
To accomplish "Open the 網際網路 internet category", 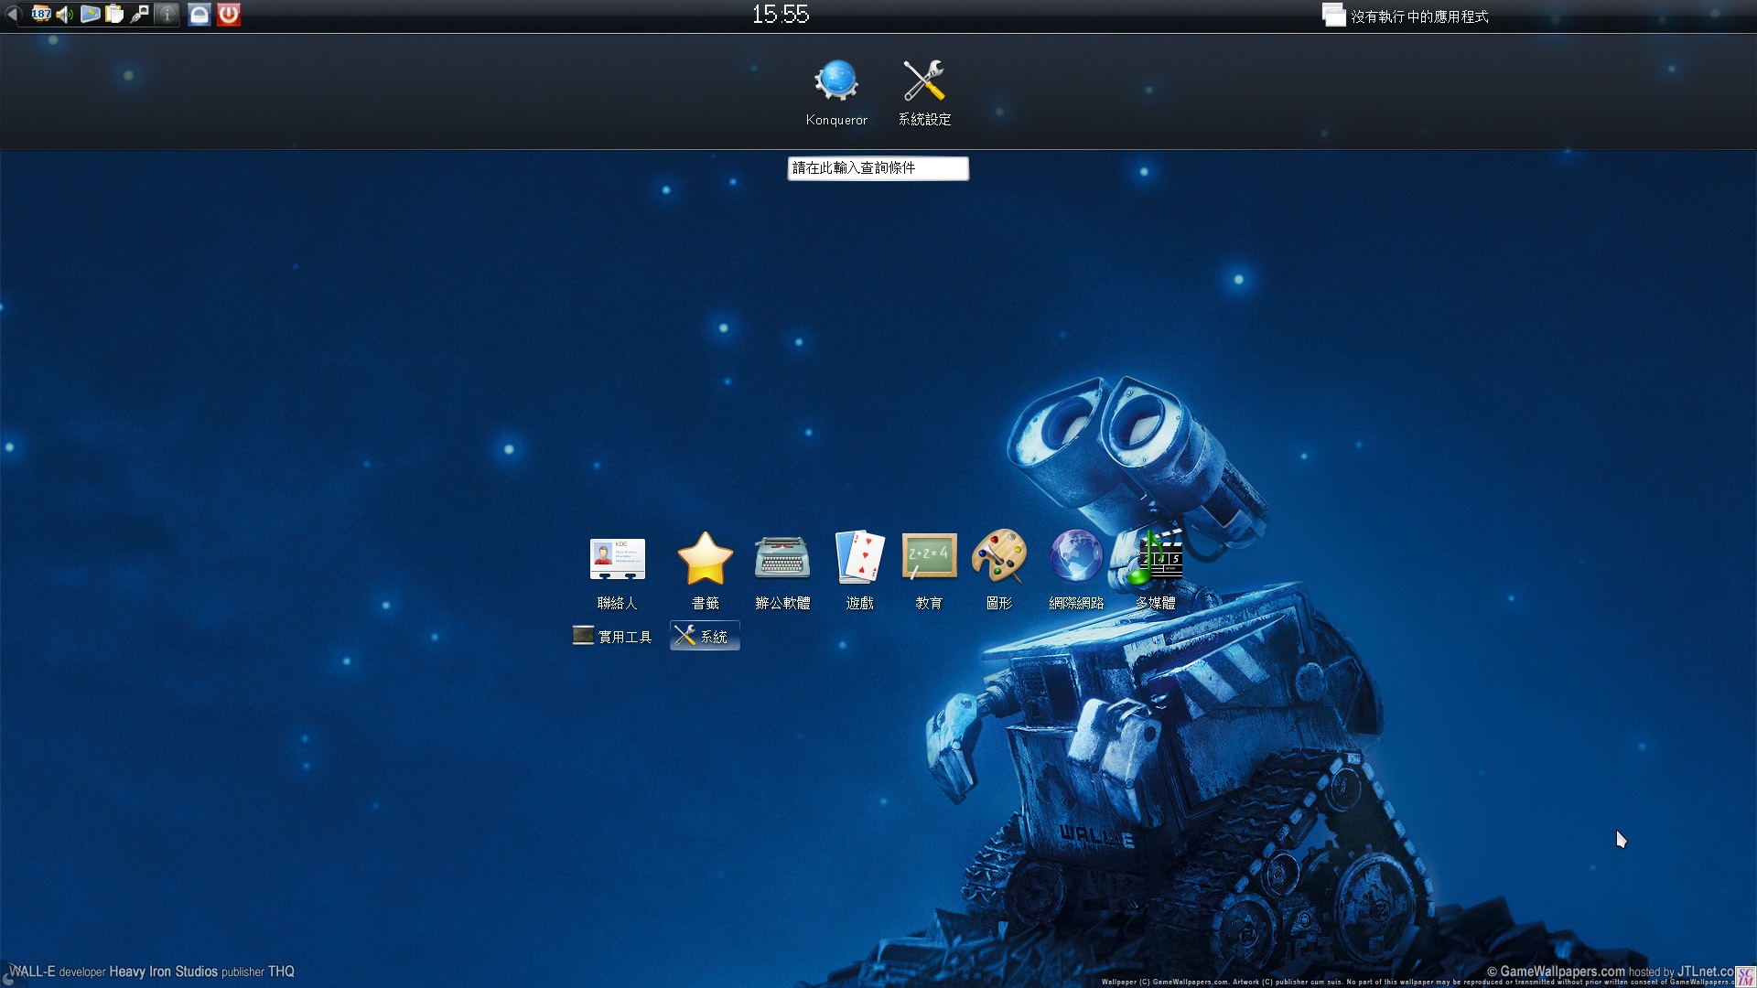I will pyautogui.click(x=1076, y=570).
